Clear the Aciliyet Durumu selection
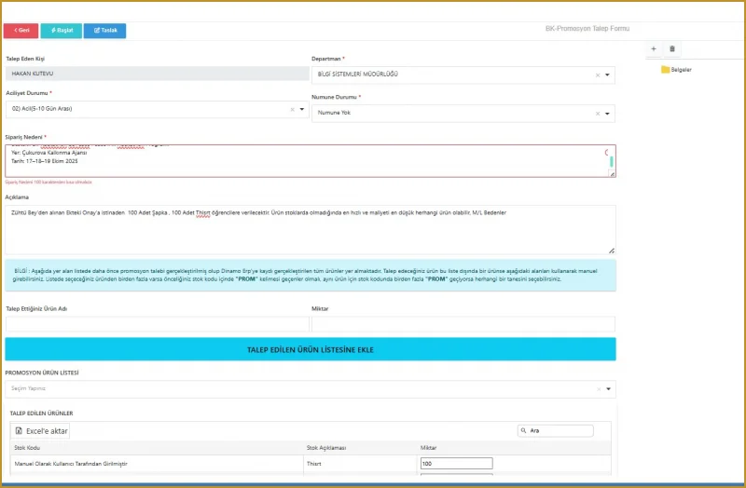Screen dimensions: 746x488 tap(291, 109)
